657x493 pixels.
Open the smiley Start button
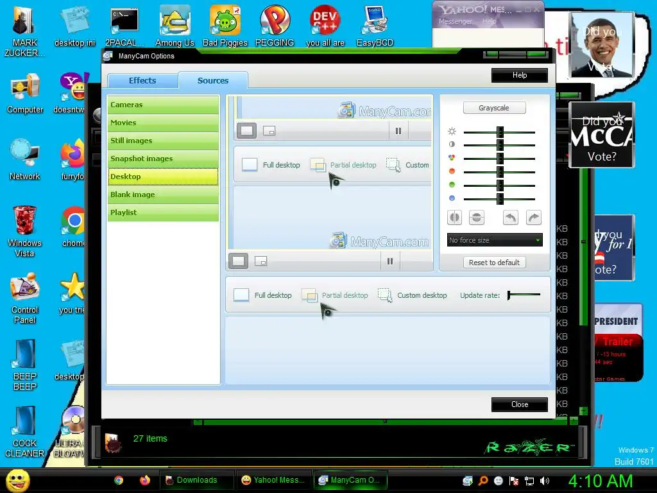18,480
